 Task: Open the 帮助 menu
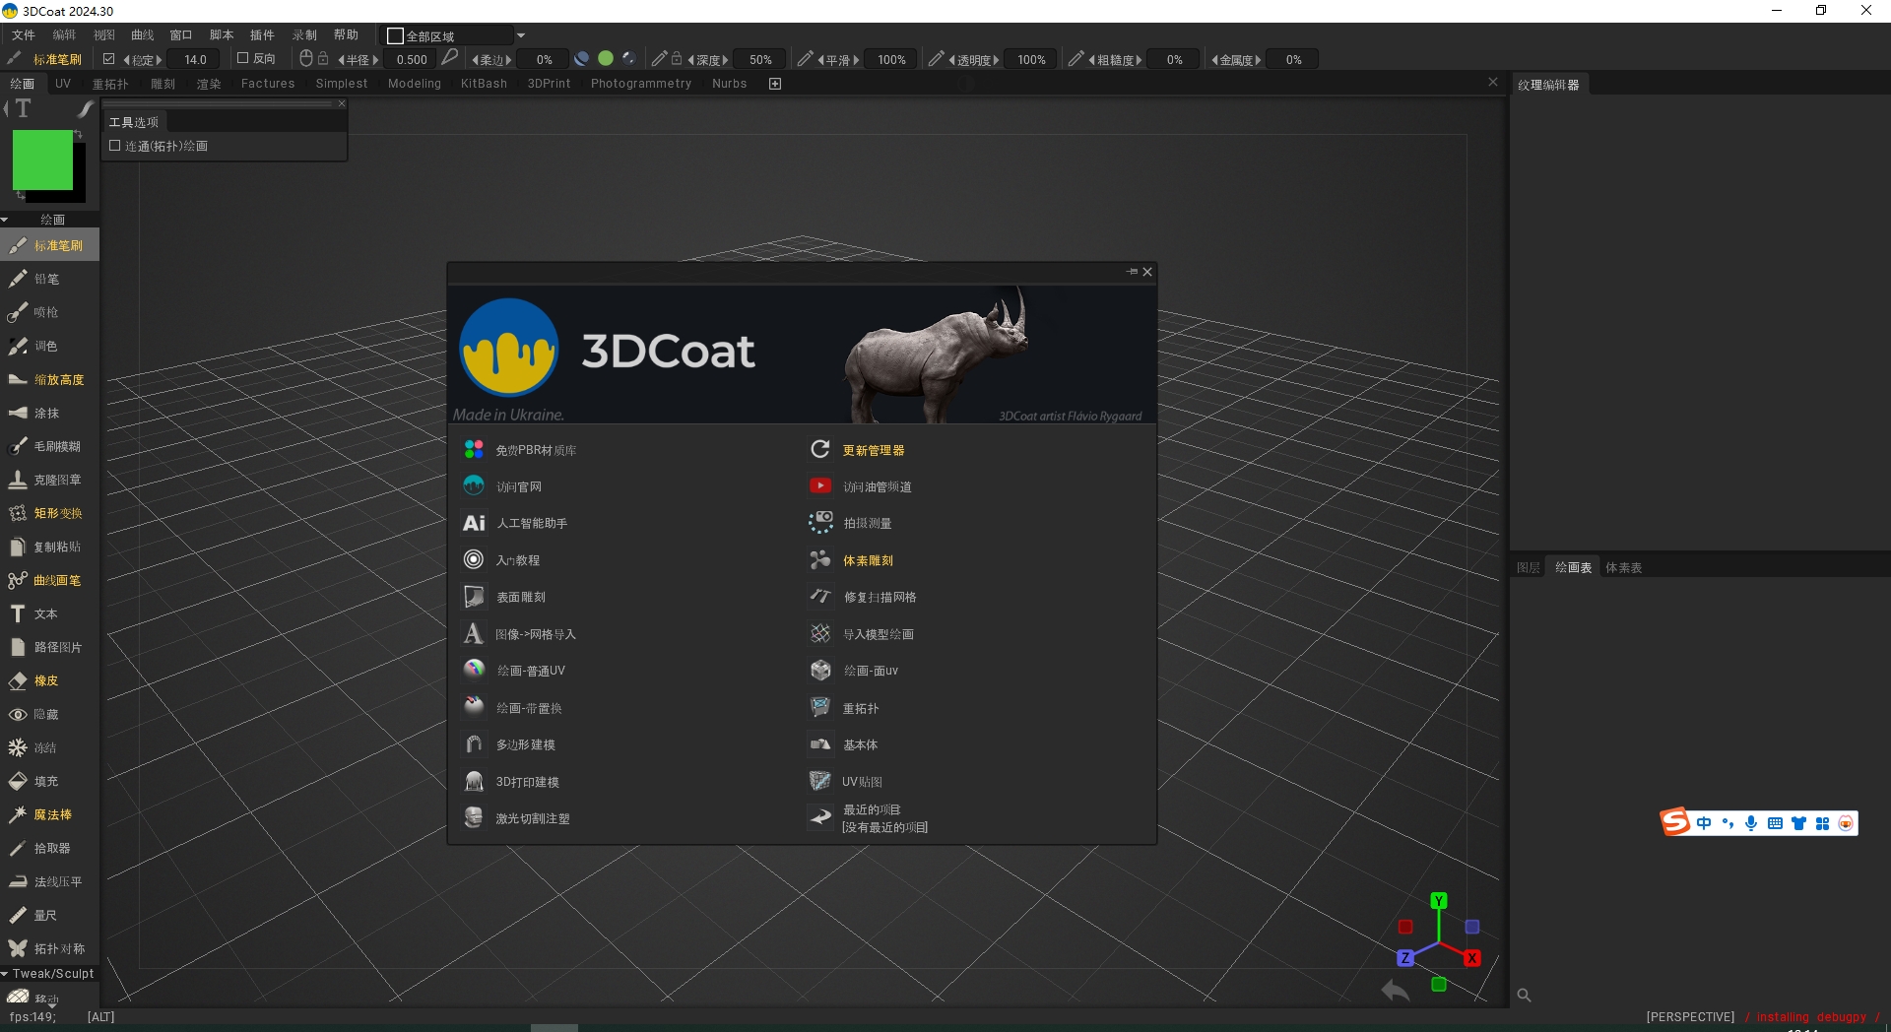(x=345, y=33)
